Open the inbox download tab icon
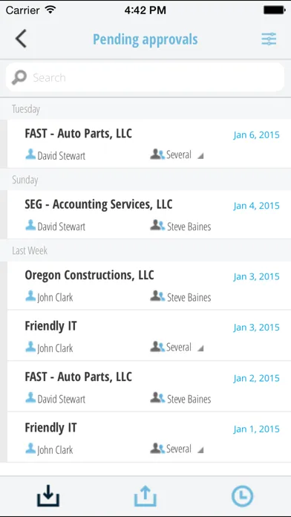The height and width of the screenshot is (517, 291). 48,495
